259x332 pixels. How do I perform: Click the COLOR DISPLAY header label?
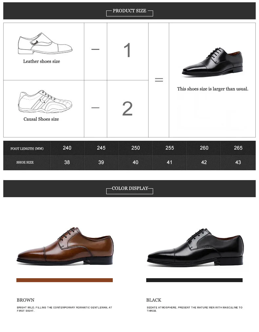tap(130, 188)
